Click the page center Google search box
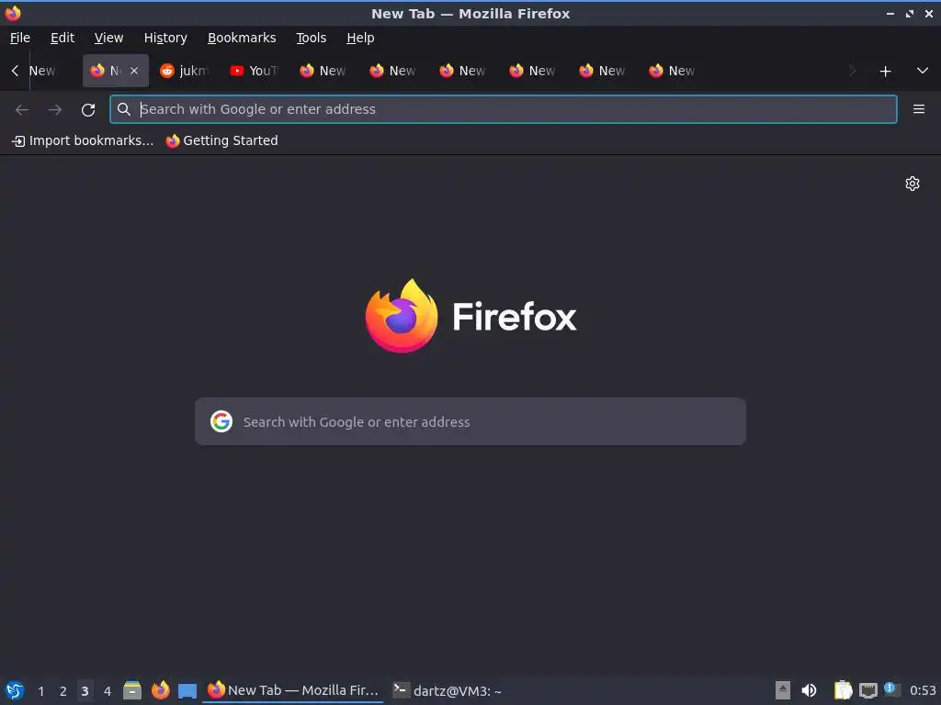Viewport: 941px width, 705px height. pos(470,421)
